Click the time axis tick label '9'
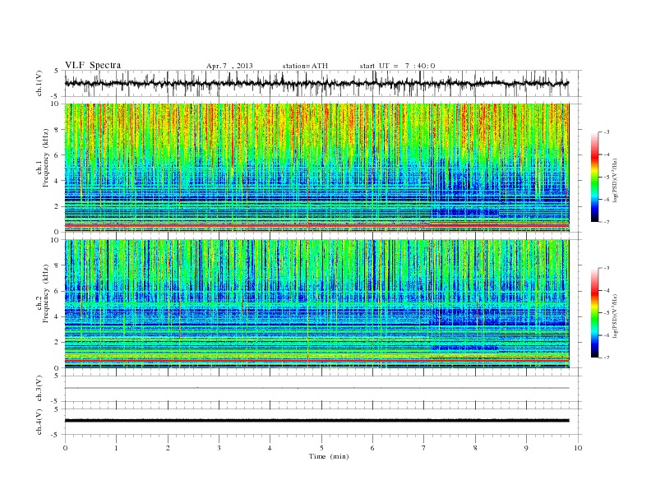This screenshot has width=651, height=503. [x=526, y=448]
